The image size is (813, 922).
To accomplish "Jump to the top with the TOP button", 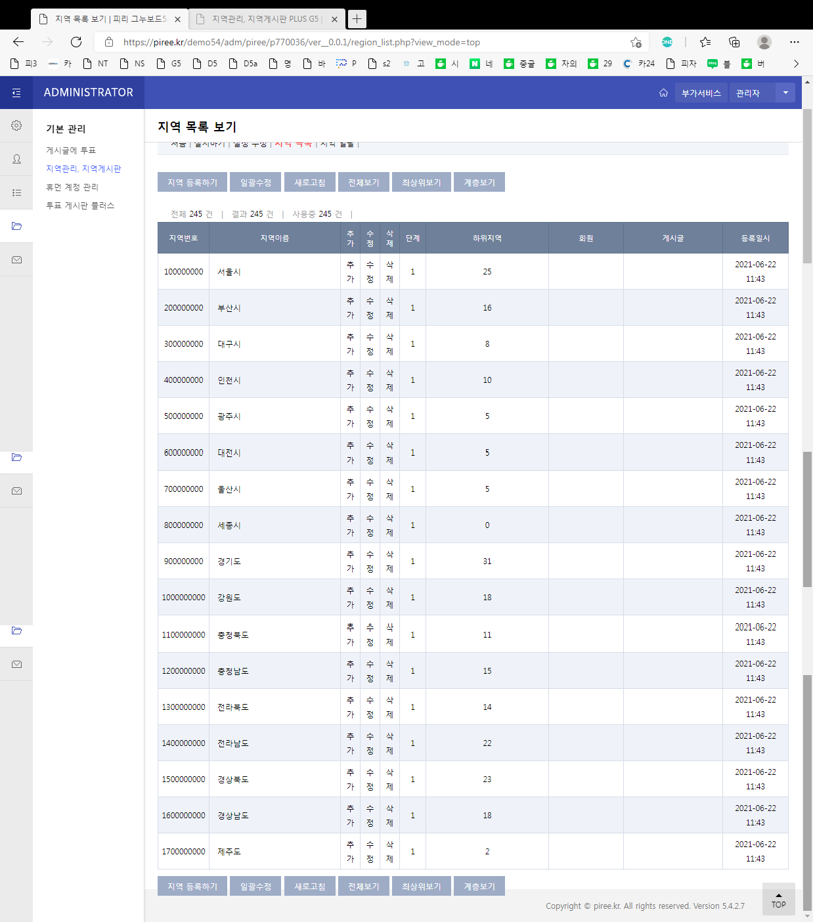I will click(x=778, y=900).
